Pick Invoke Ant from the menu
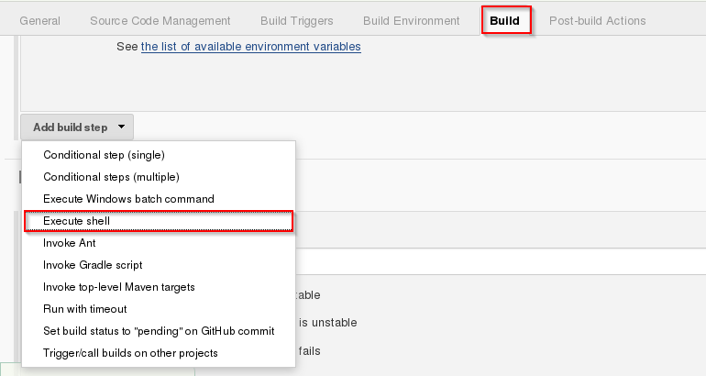Viewport: 706px width, 376px height. [x=70, y=243]
